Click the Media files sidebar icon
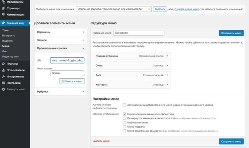This screenshot has height=148, width=249. coord(3,2)
